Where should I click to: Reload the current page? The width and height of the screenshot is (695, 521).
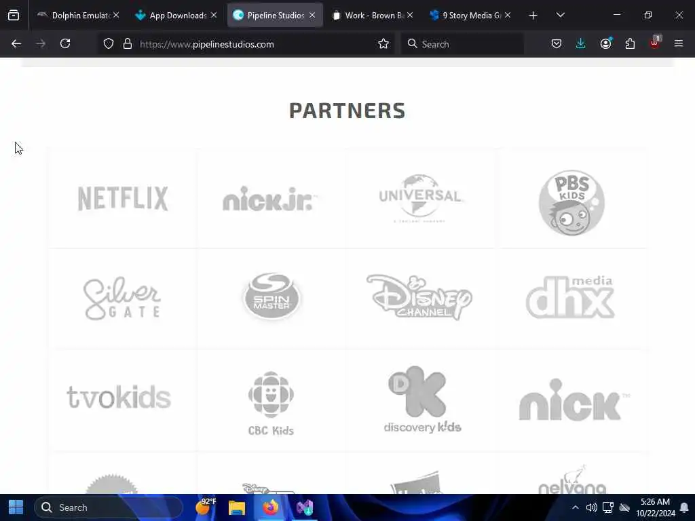[x=65, y=43]
